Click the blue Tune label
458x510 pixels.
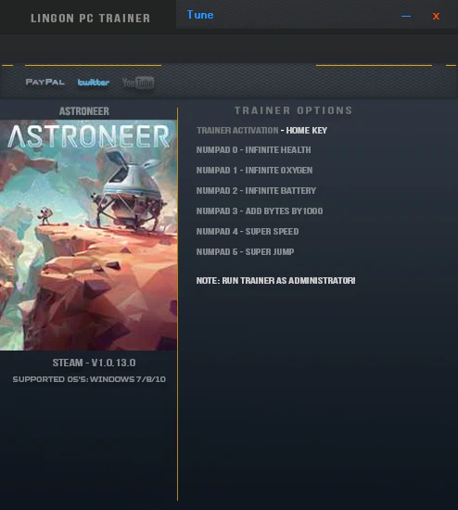200,15
